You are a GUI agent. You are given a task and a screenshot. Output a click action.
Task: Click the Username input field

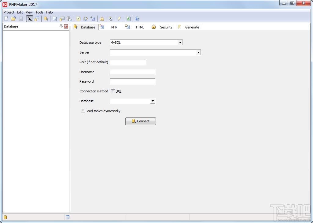(x=133, y=72)
